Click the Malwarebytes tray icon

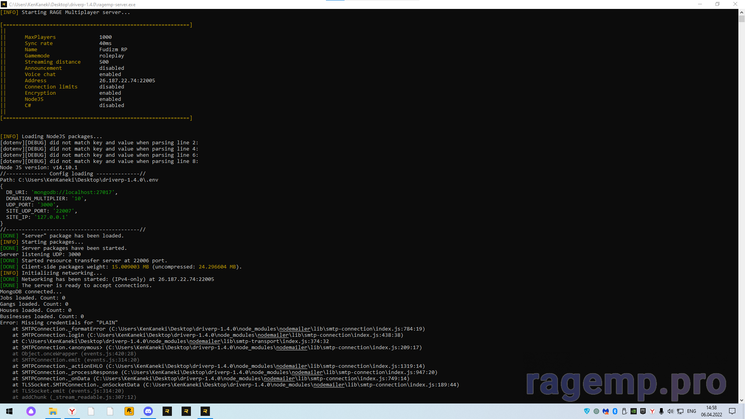tap(606, 411)
